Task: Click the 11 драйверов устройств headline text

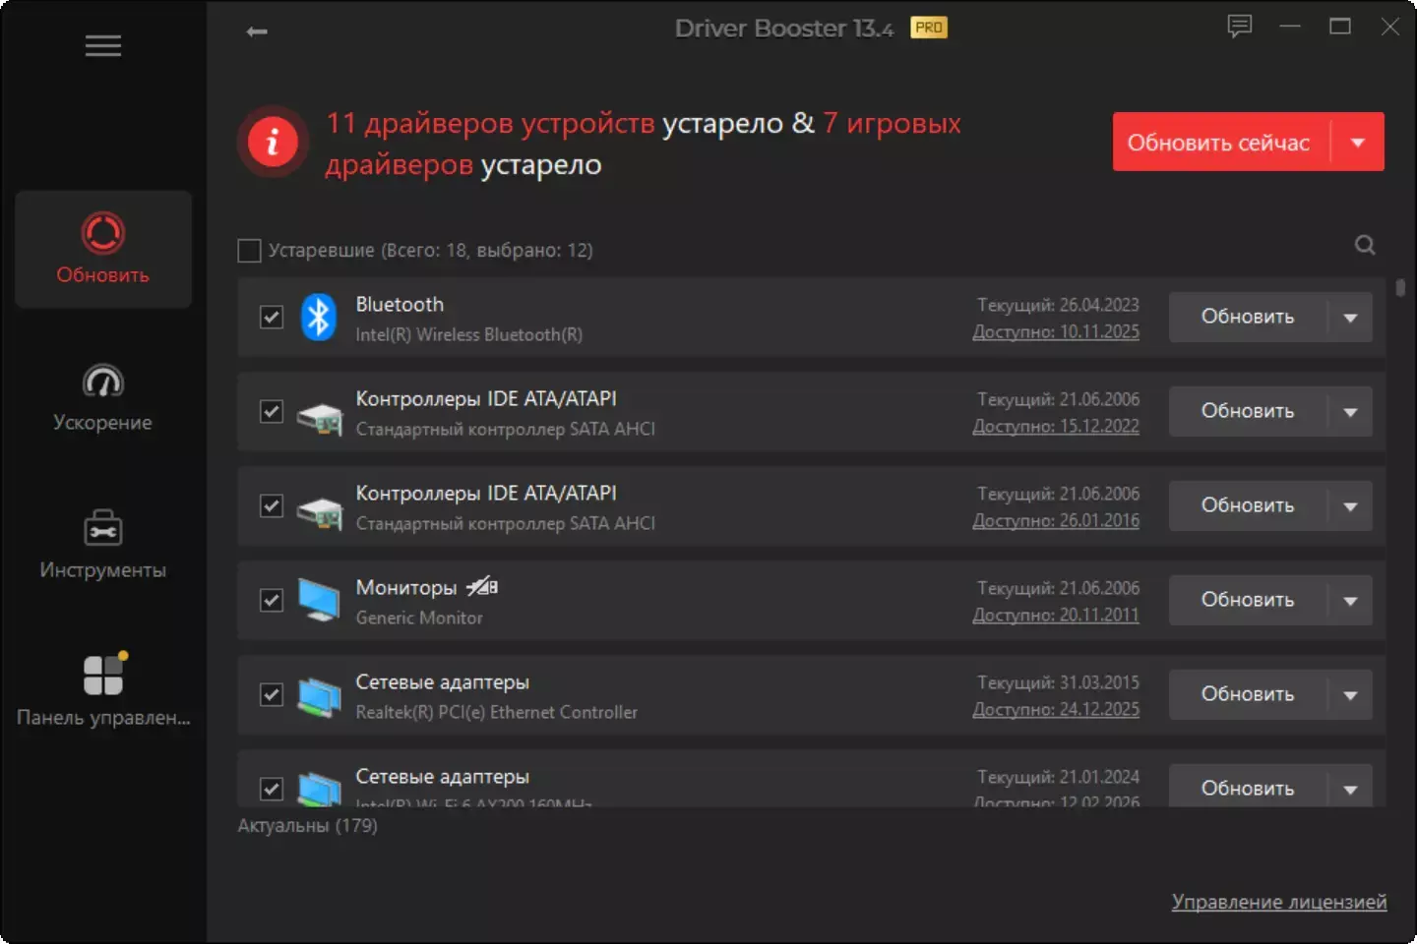Action: tap(490, 123)
